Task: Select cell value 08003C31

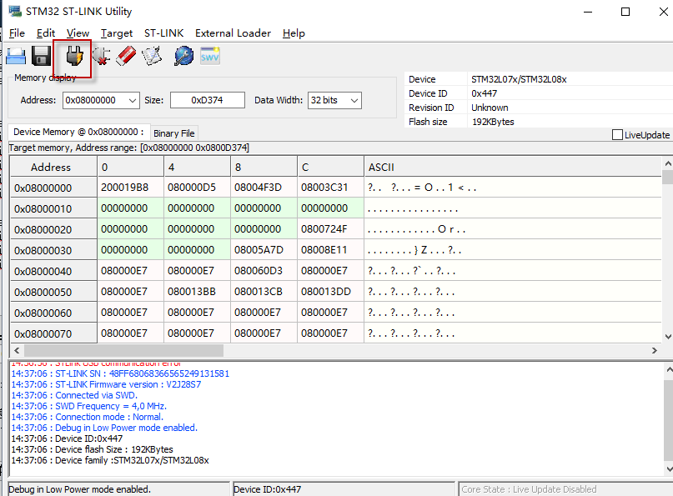Action: pos(330,188)
